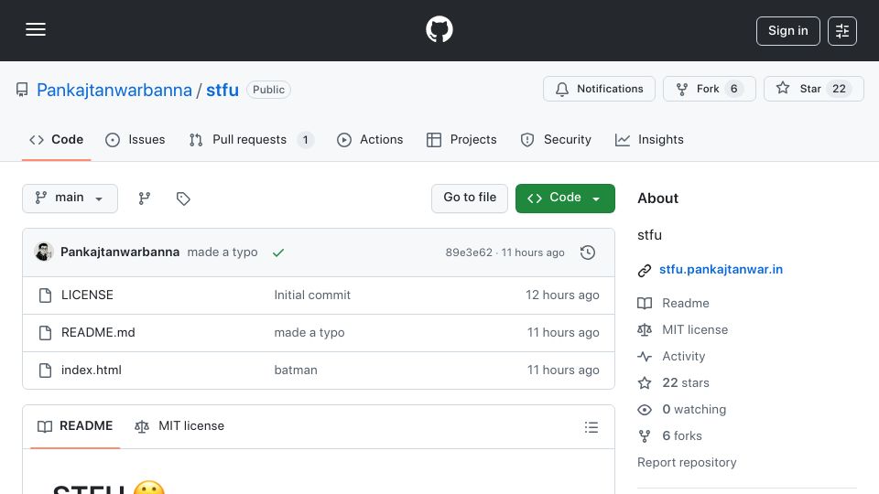Open the Pull requests tab

[251, 139]
